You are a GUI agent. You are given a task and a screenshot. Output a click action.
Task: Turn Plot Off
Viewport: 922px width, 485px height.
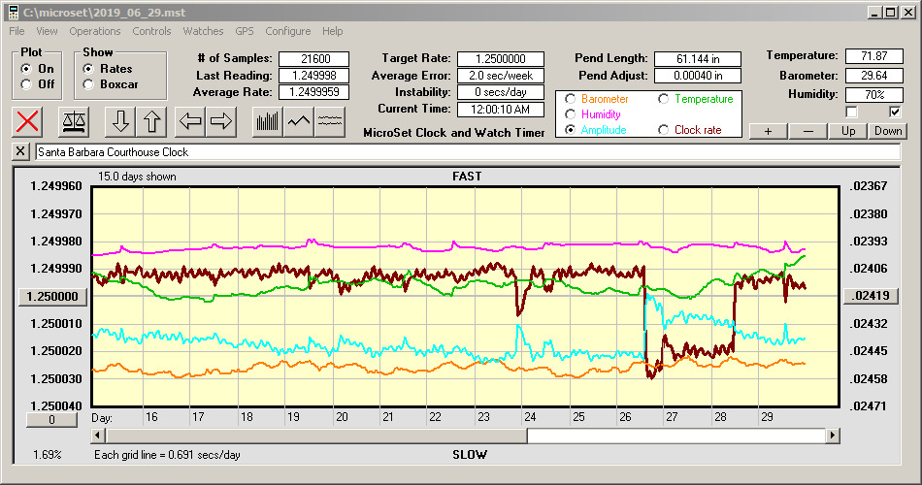point(26,84)
